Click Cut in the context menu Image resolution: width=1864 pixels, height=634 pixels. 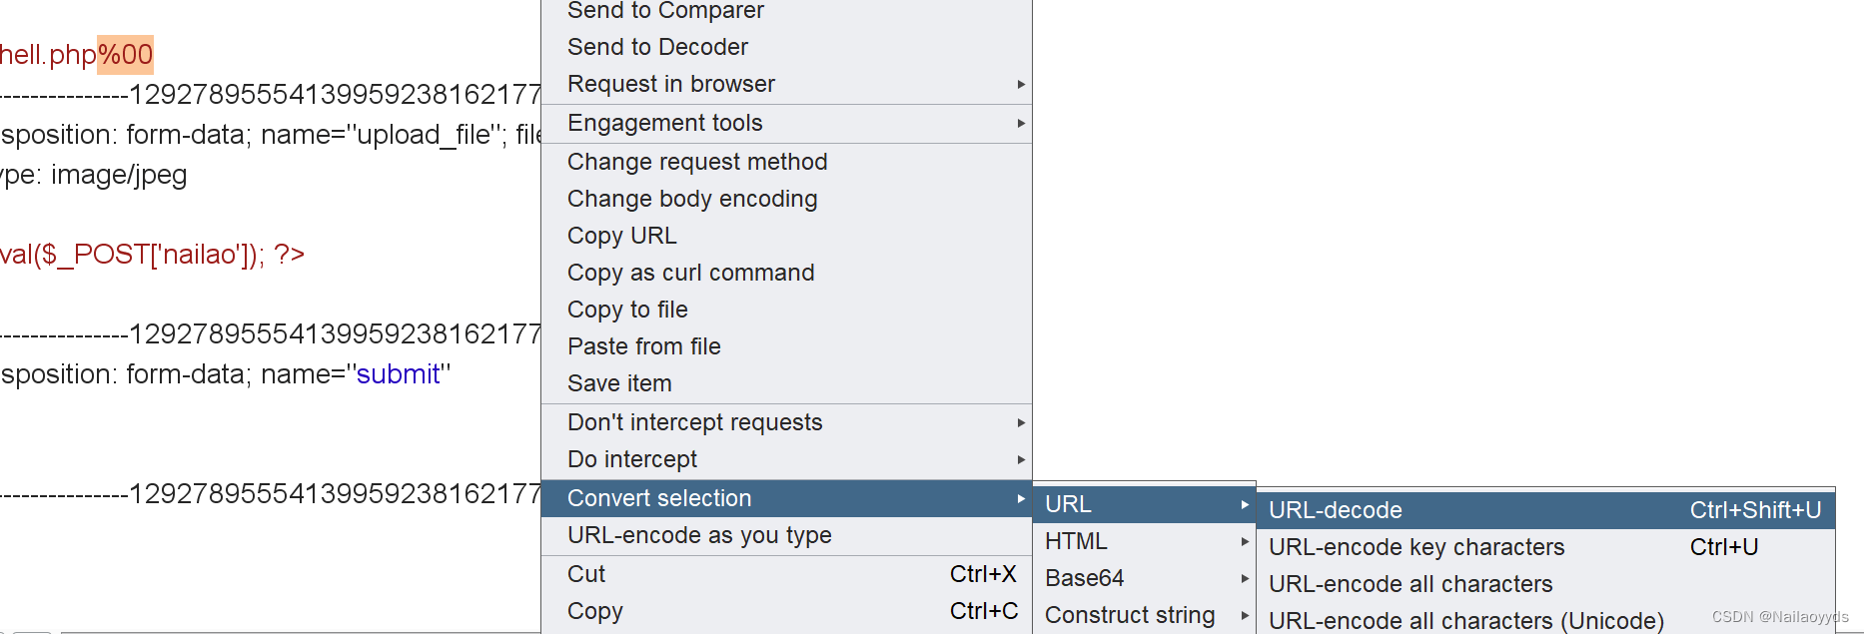tap(586, 574)
